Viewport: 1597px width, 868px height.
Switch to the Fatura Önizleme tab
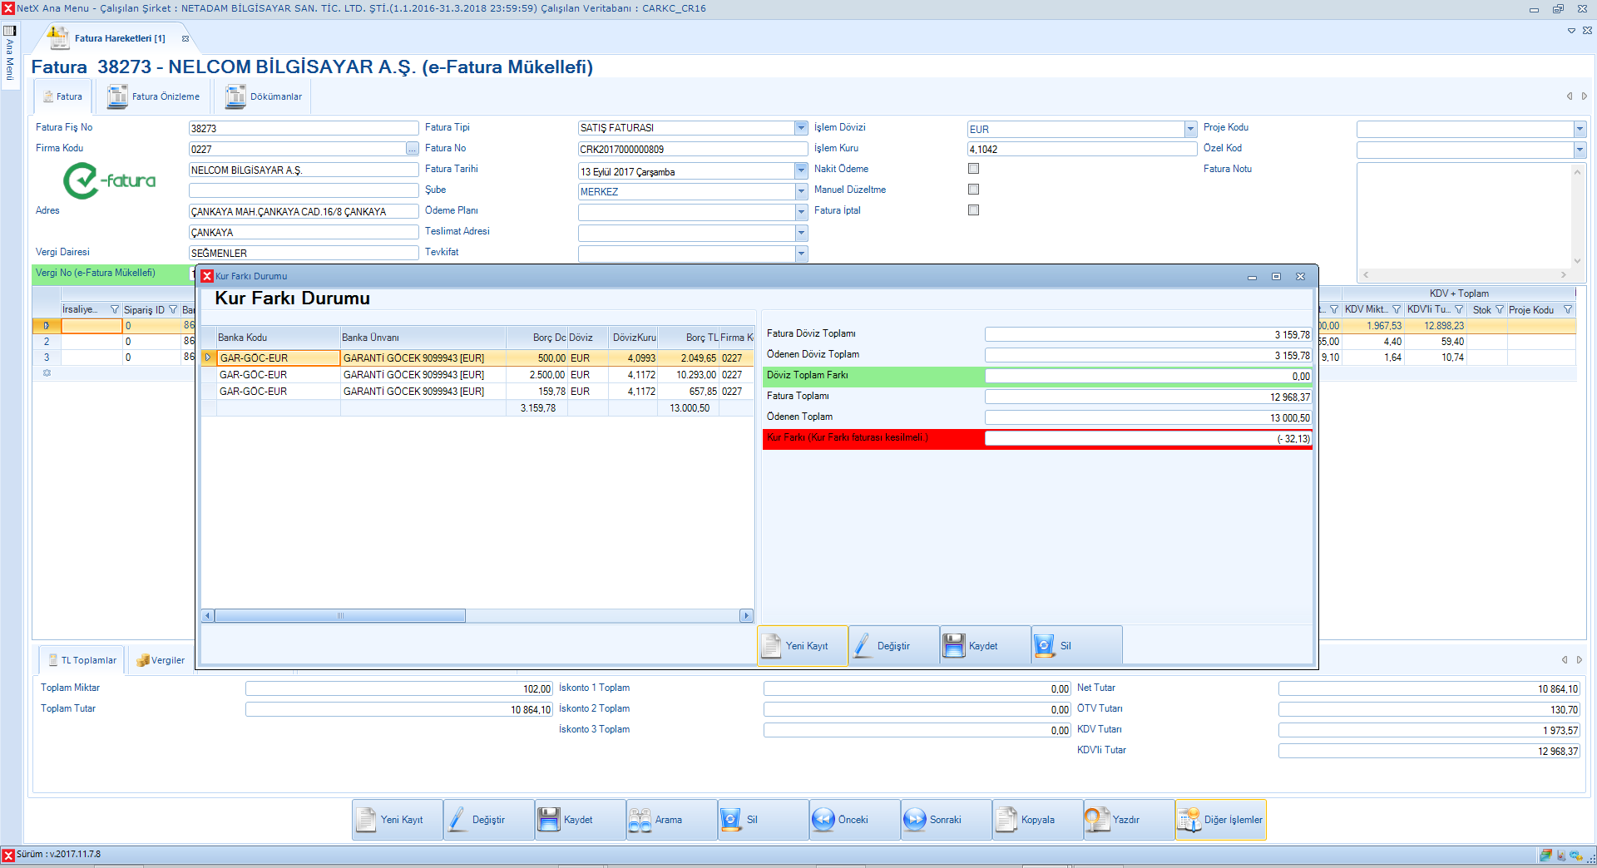(155, 96)
